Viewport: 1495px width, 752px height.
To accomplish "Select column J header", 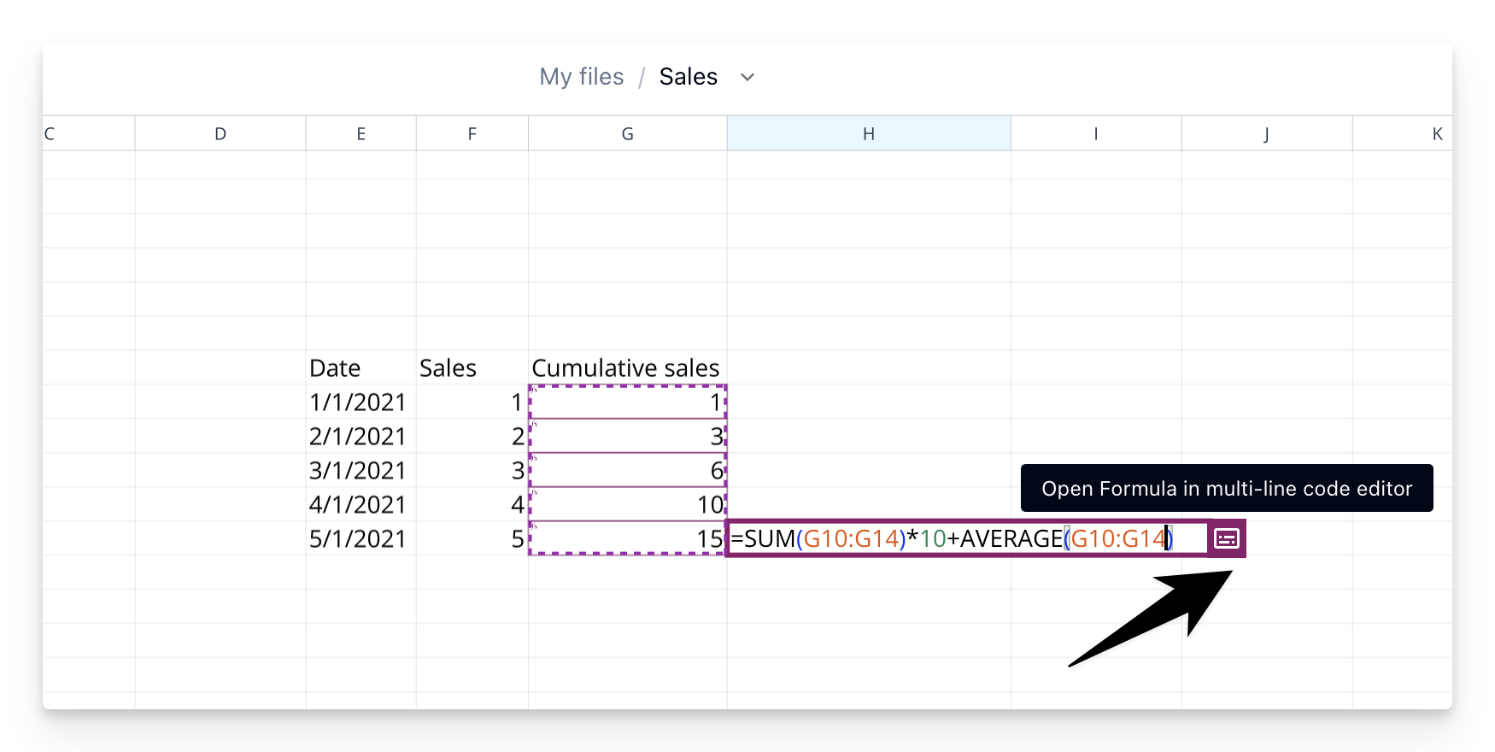I will 1266,133.
